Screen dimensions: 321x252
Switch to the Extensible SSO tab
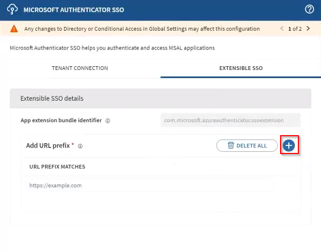(x=241, y=68)
